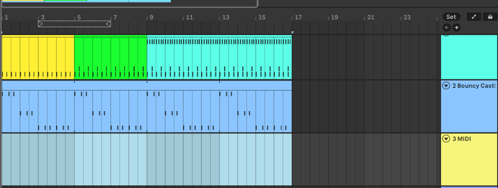The height and width of the screenshot is (188, 498).
Task: Select the 3 MIDI track title bar
Action: (x=469, y=138)
